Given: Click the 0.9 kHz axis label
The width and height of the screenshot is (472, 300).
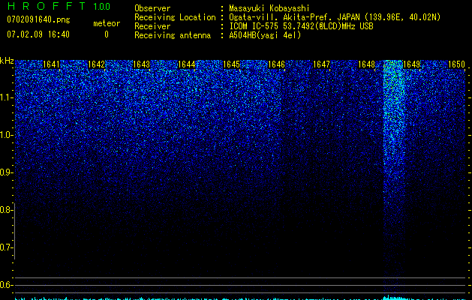Looking at the screenshot, I should point(7,172).
